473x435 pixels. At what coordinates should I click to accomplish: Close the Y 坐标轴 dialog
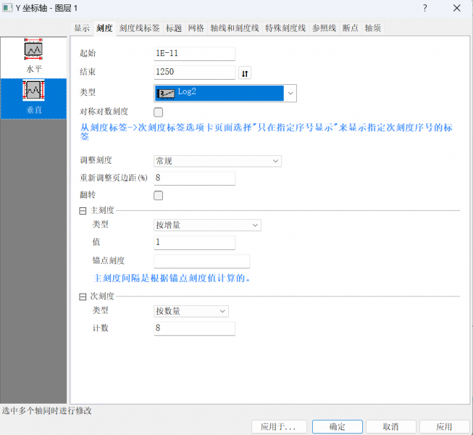tap(457, 8)
